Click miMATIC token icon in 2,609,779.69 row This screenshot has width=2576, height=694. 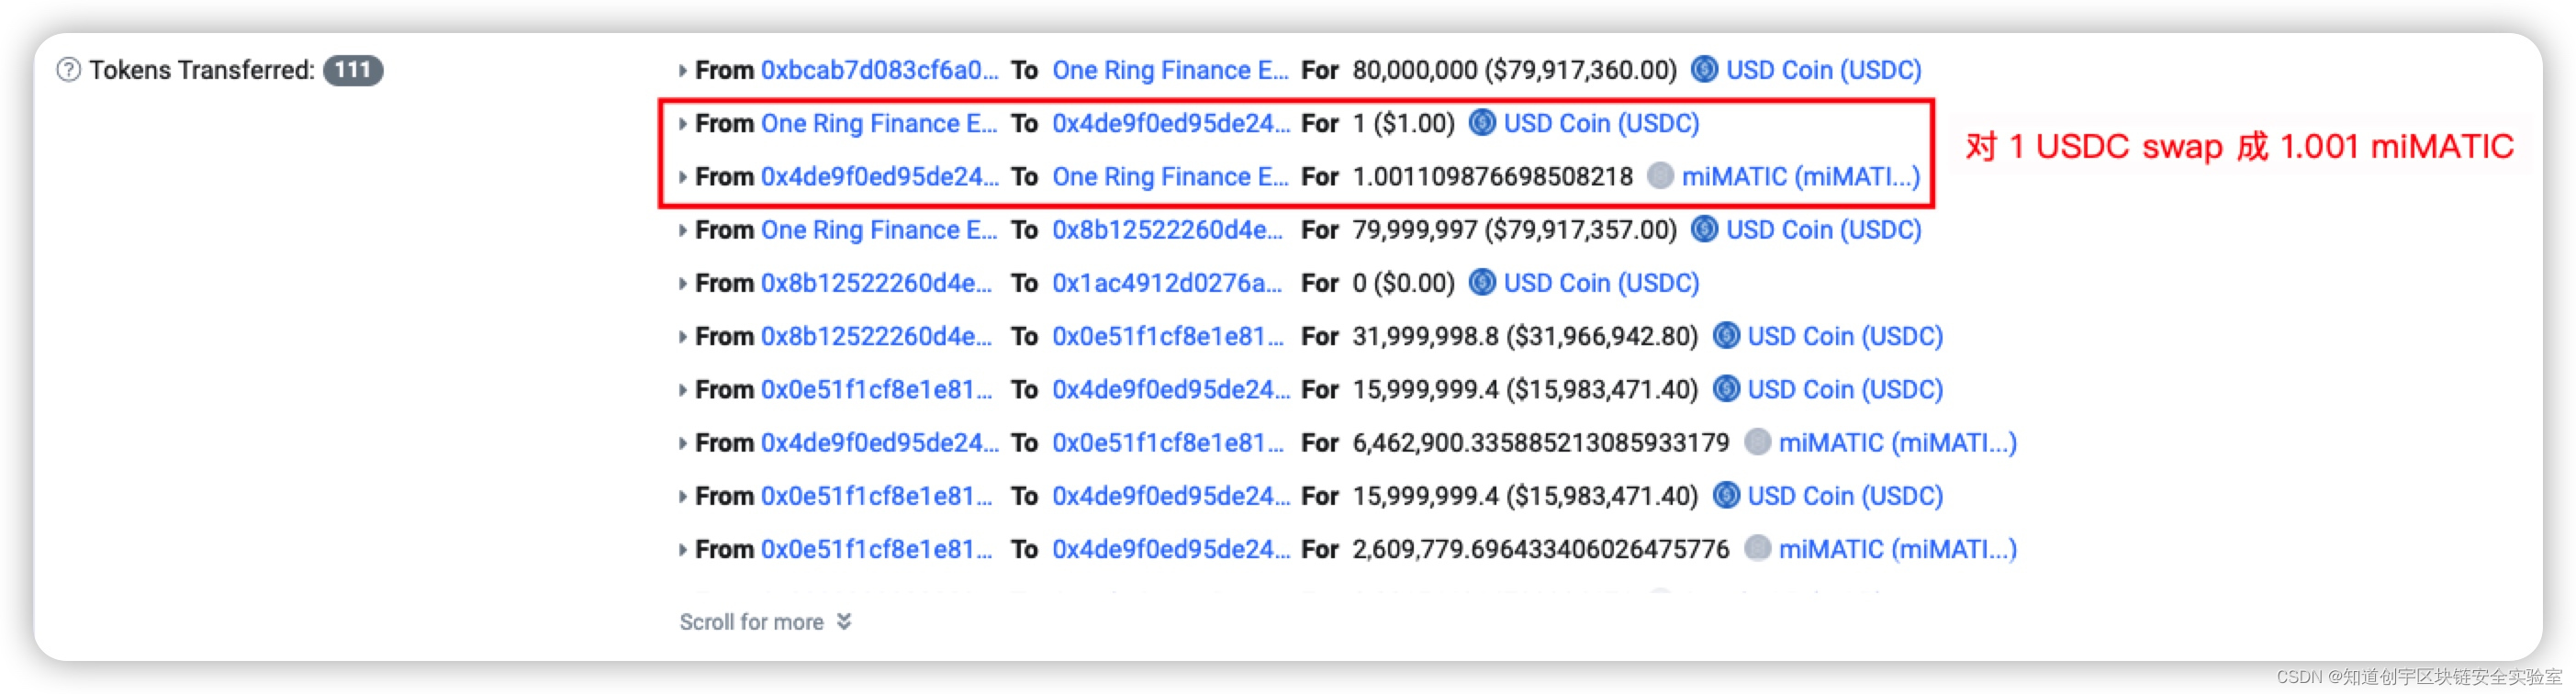coord(1757,548)
